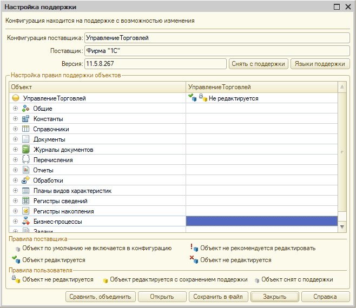Click the Открыть button
The image size is (356, 308).
pyautogui.click(x=162, y=297)
